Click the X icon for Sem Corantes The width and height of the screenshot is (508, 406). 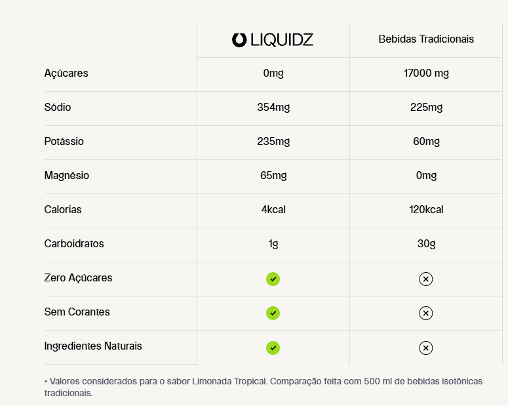[425, 313]
